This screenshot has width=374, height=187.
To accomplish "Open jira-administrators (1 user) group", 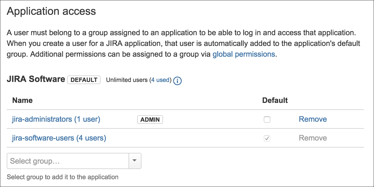I will pyautogui.click(x=56, y=119).
